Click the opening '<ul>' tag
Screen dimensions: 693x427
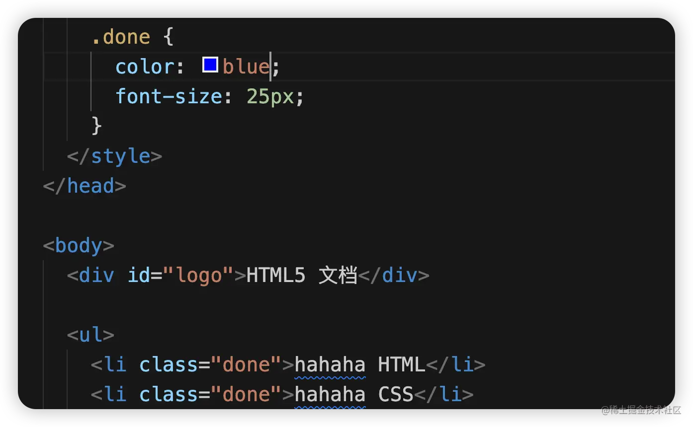click(91, 335)
